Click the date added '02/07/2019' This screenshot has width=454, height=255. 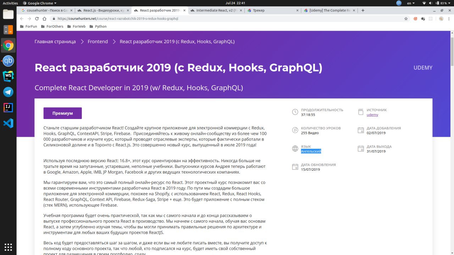click(x=376, y=133)
